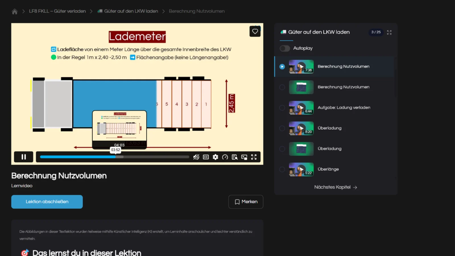Click the video preview thumbnail popup

[x=119, y=129]
